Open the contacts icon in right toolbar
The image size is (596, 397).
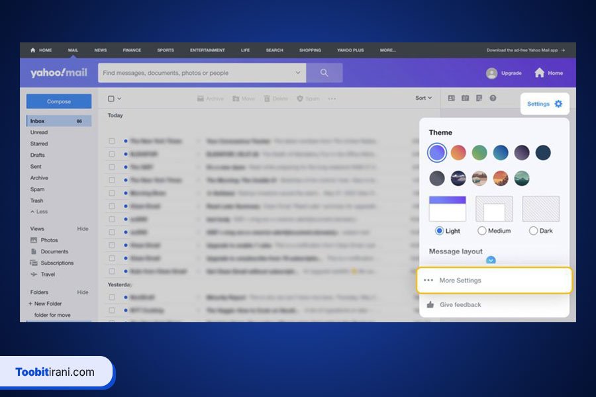[x=452, y=98]
